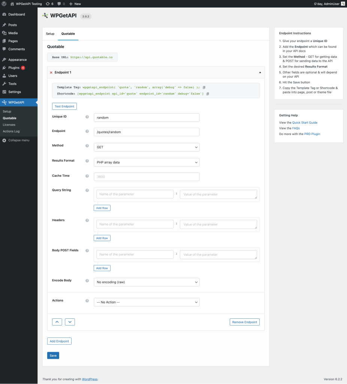
Task: Collapse Endpoint 1 using its chevron
Action: [260, 72]
